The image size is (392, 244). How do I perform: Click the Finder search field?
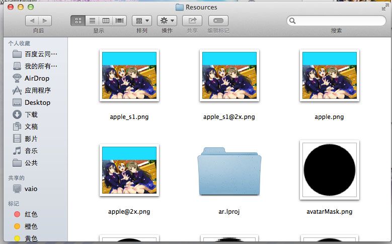(336, 21)
